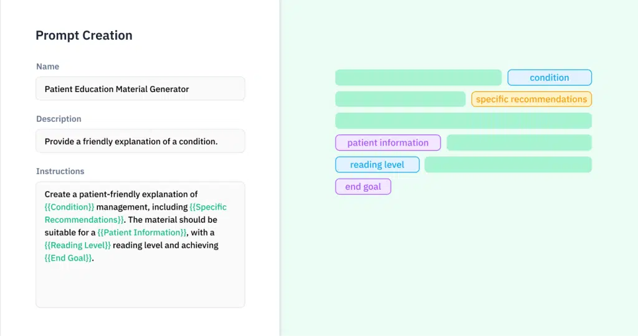Click the full-width green placeholder bar
Screen dimensions: 638x336
tap(464, 121)
